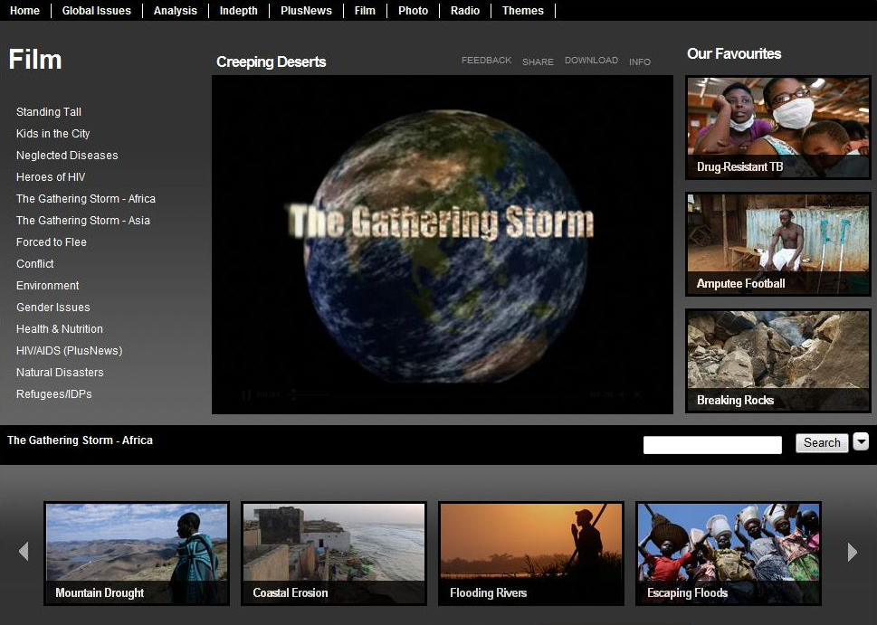
Task: Open the search options dropdown arrow
Action: pos(861,442)
